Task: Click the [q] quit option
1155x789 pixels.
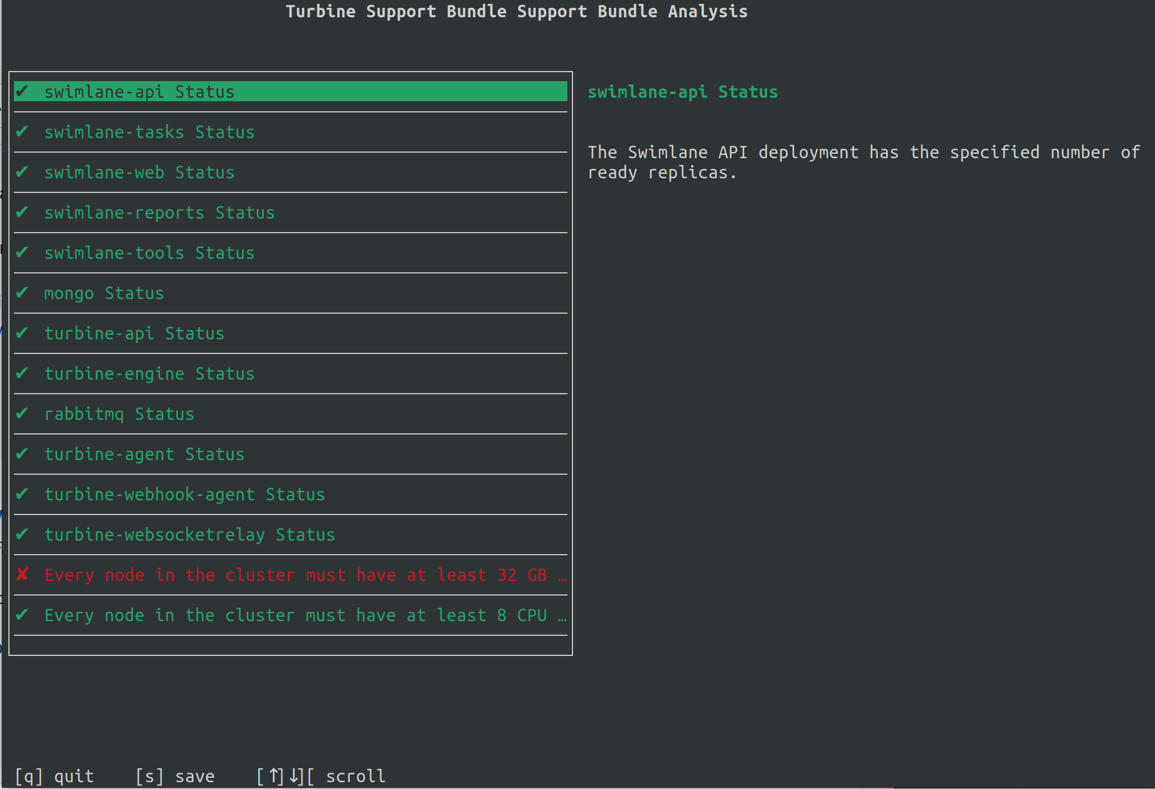Action: pyautogui.click(x=55, y=776)
